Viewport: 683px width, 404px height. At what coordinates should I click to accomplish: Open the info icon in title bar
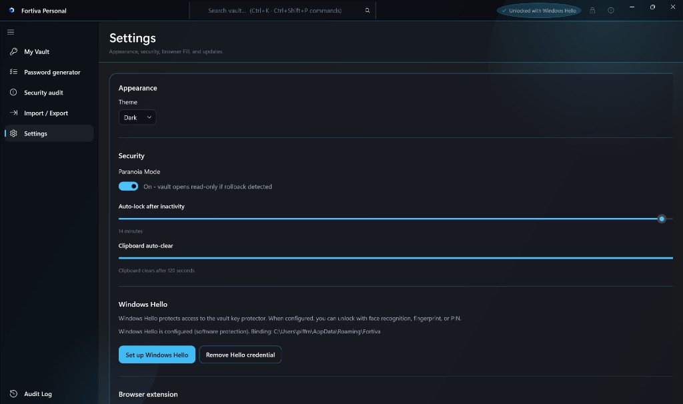pos(611,11)
